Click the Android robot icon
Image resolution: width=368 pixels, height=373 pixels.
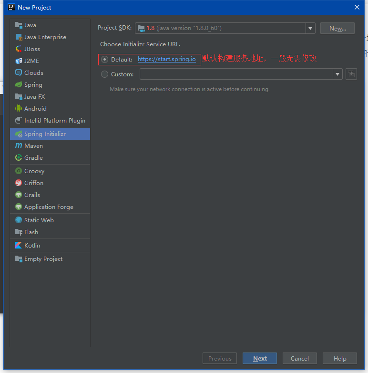19,108
